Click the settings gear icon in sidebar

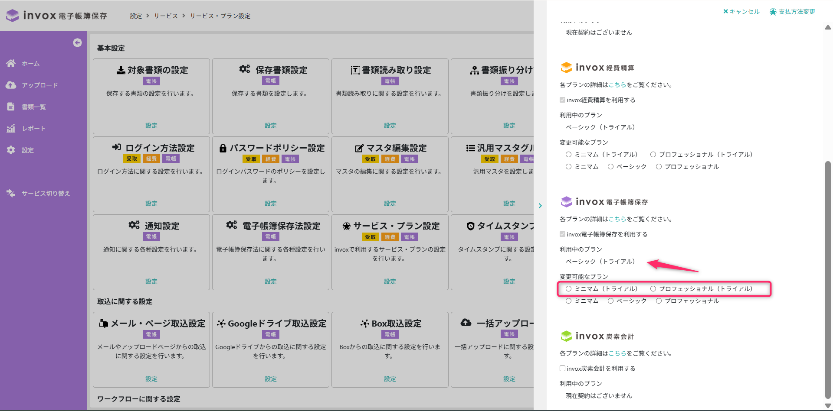[11, 150]
